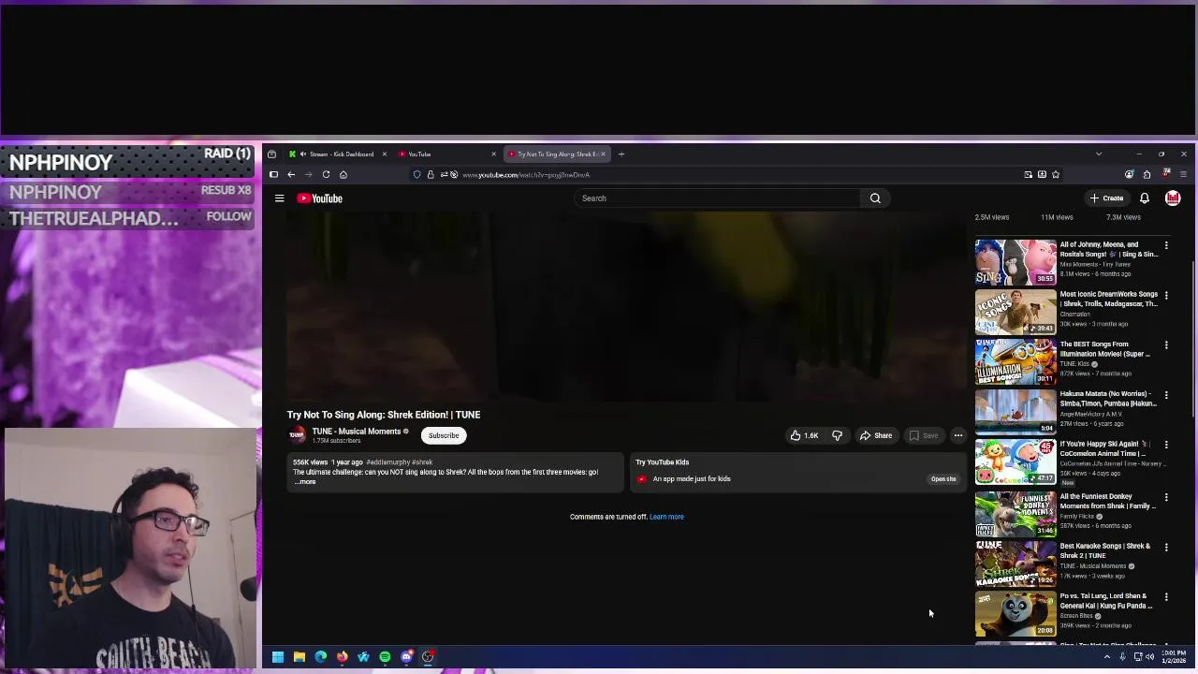Viewport: 1198px width, 674px height.
Task: Expand the video description with ...more
Action: click(305, 482)
